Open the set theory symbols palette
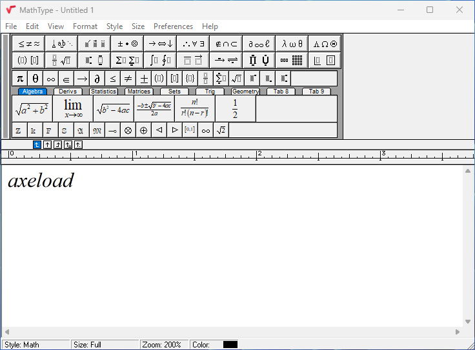 226,44
